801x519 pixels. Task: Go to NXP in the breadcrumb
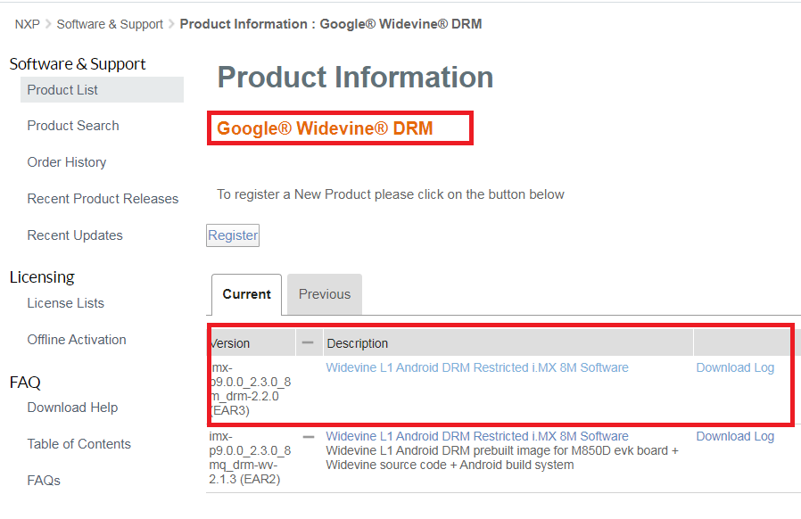27,24
